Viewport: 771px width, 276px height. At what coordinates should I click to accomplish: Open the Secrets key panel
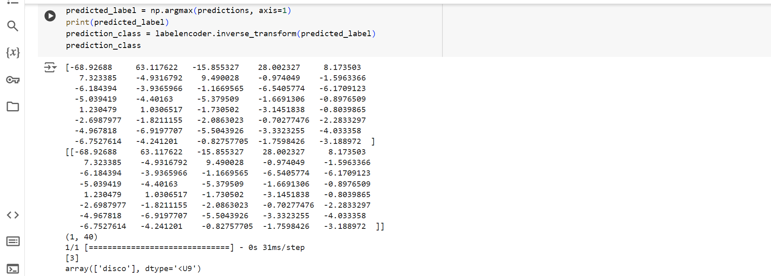click(x=13, y=80)
